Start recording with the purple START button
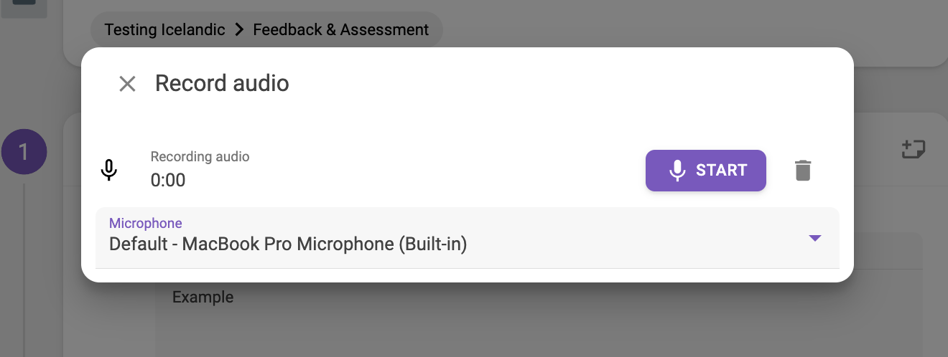Screen dimensions: 948x357 (706, 171)
